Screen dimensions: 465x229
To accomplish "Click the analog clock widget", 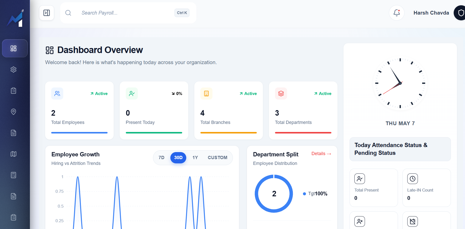I will pos(400,83).
